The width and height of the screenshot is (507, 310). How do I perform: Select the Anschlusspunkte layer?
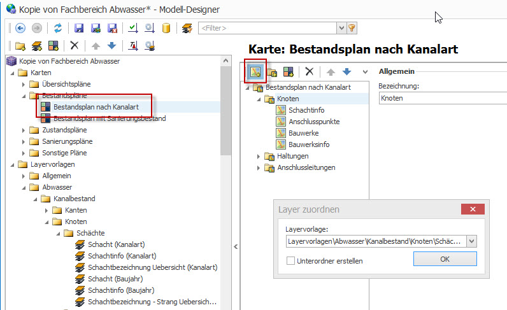[314, 122]
